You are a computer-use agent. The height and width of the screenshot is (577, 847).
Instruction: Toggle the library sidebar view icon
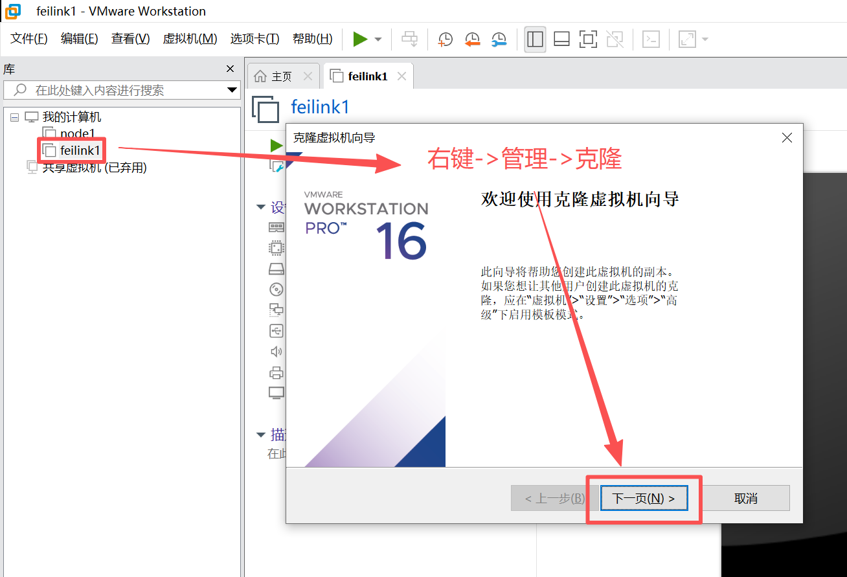point(535,39)
